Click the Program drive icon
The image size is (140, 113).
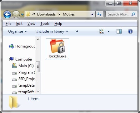tap(14, 73)
